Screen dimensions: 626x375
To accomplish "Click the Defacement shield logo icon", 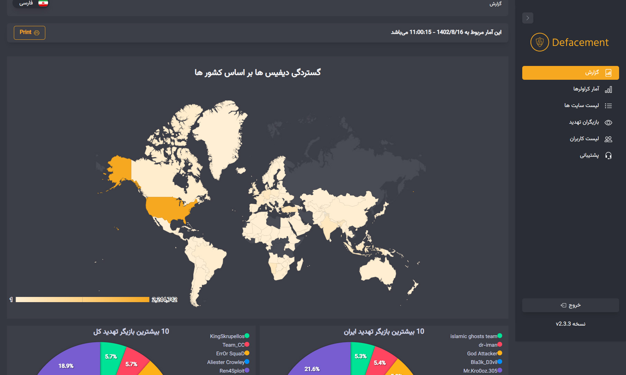I will click(x=540, y=42).
